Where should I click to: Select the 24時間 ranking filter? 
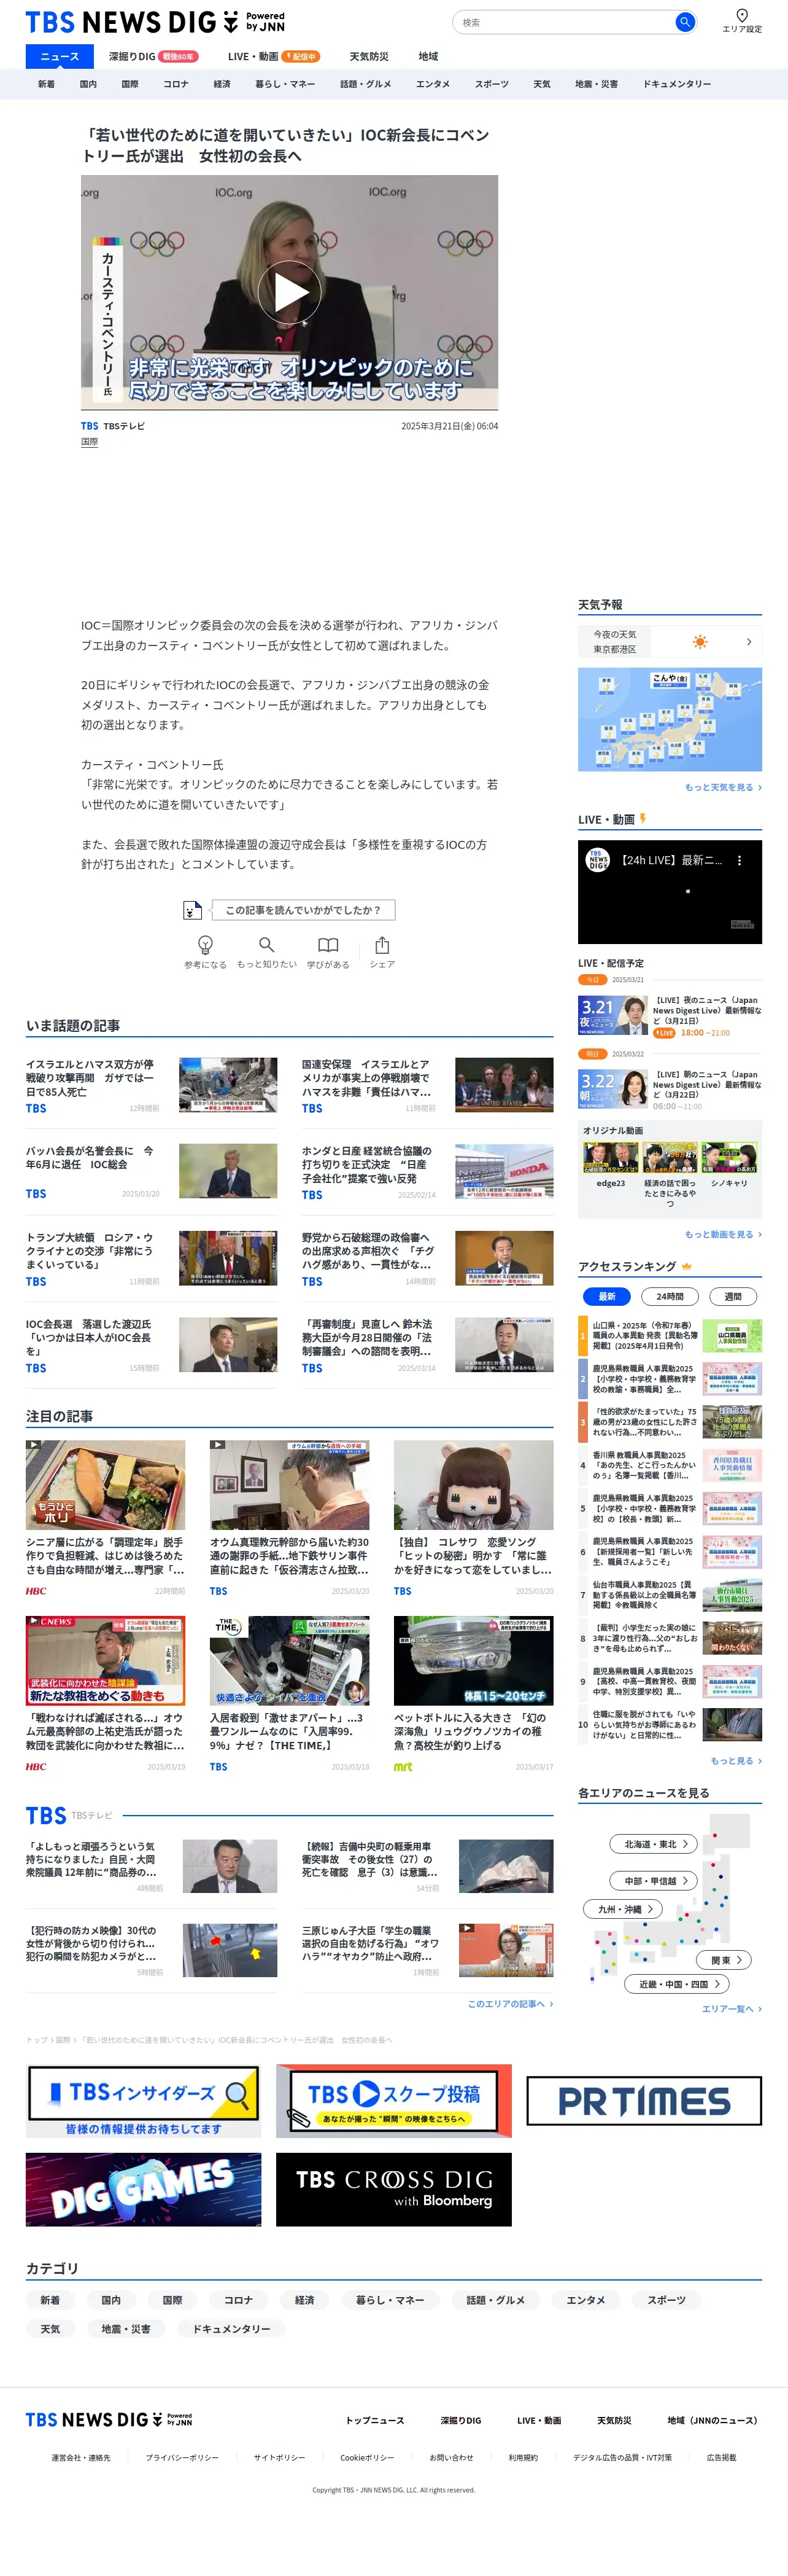point(670,1296)
